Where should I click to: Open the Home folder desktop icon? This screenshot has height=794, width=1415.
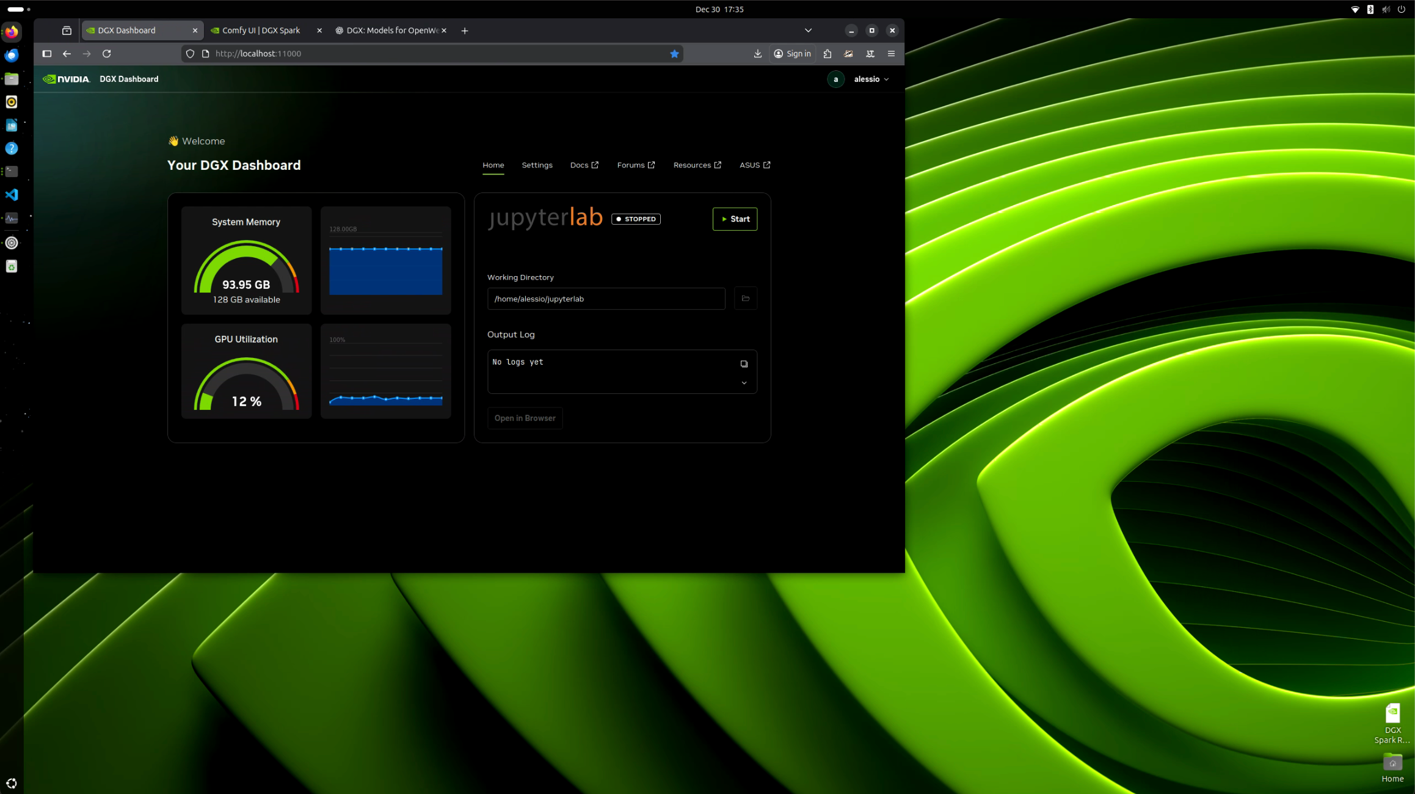(1392, 768)
